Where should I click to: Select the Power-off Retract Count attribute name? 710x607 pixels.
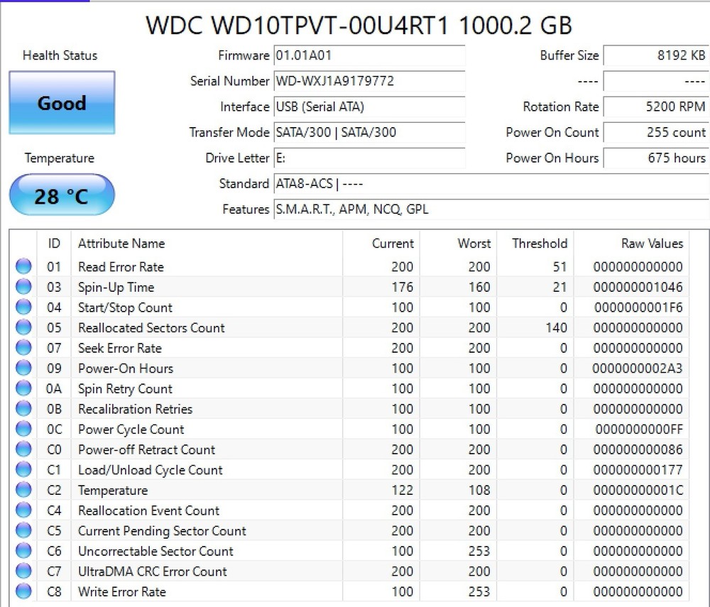146,450
